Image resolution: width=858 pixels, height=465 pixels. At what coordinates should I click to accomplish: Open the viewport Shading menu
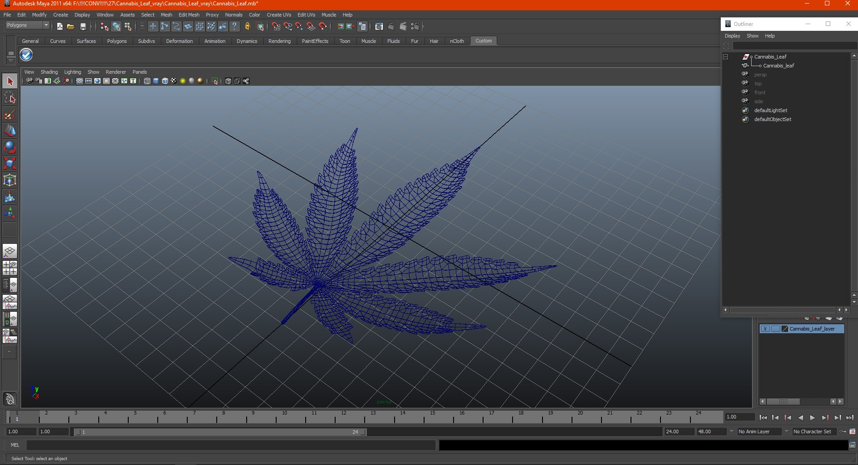[x=49, y=72]
